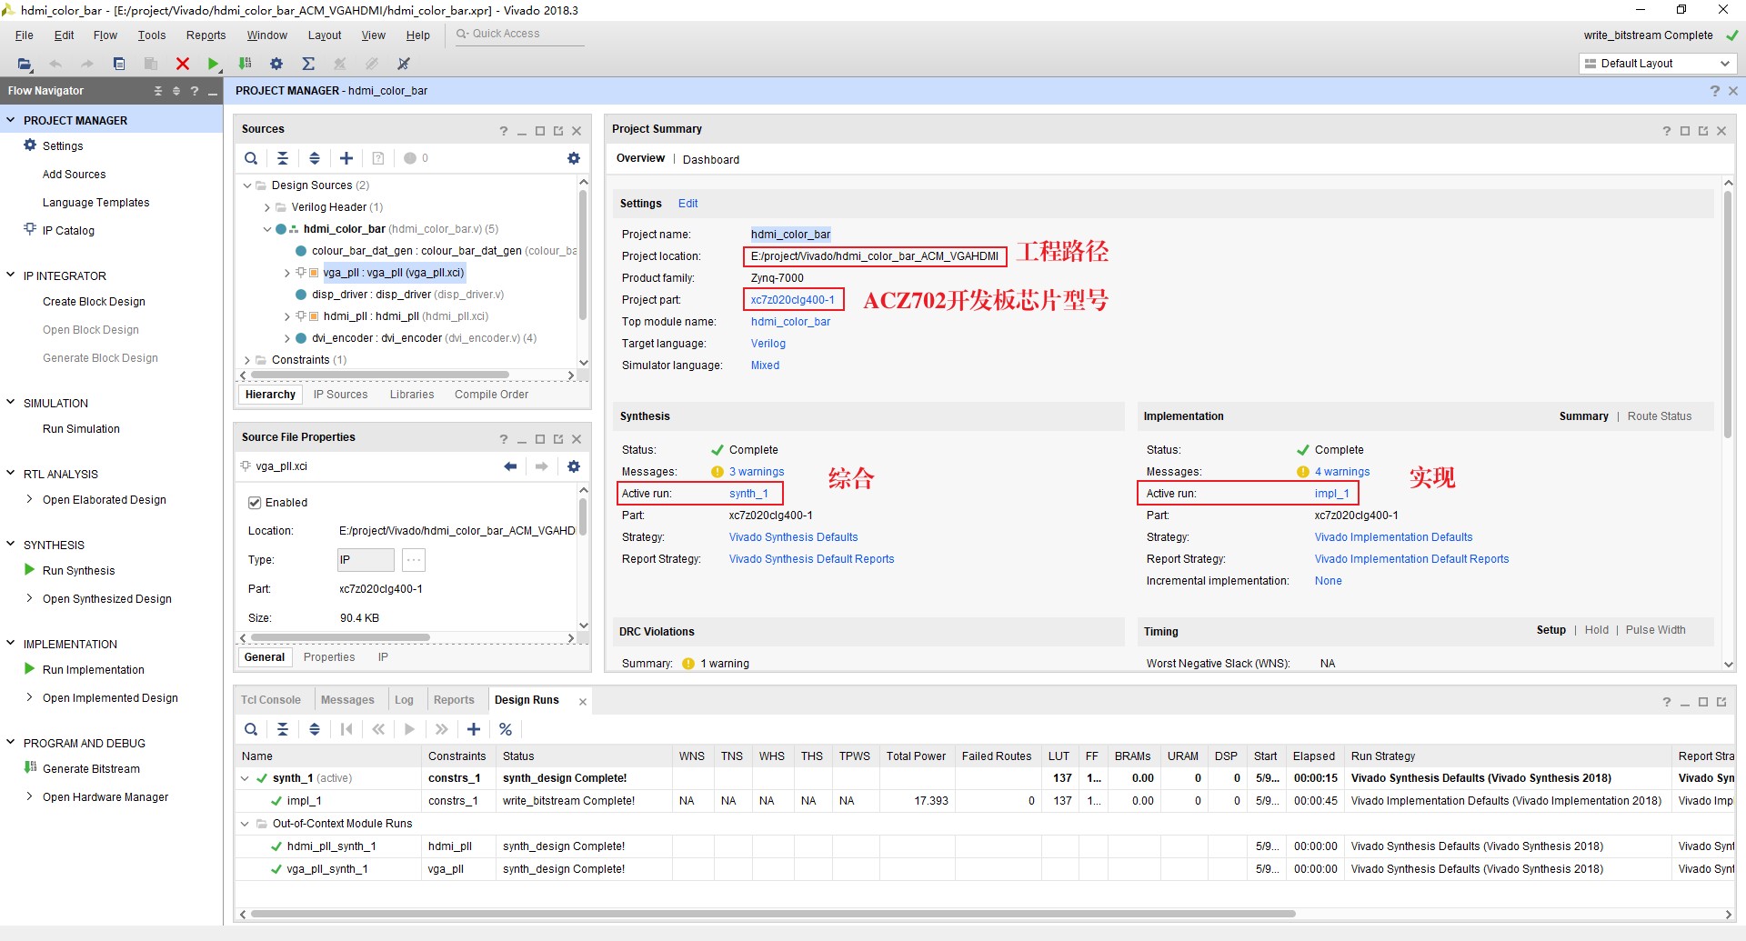Open the Reports menu

click(x=206, y=35)
